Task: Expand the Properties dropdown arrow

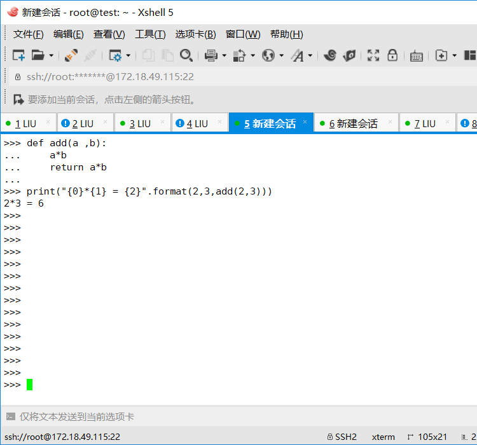Action: pyautogui.click(x=128, y=56)
